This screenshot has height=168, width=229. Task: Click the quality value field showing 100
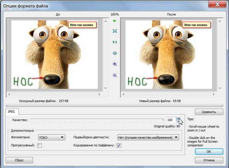pos(171,120)
